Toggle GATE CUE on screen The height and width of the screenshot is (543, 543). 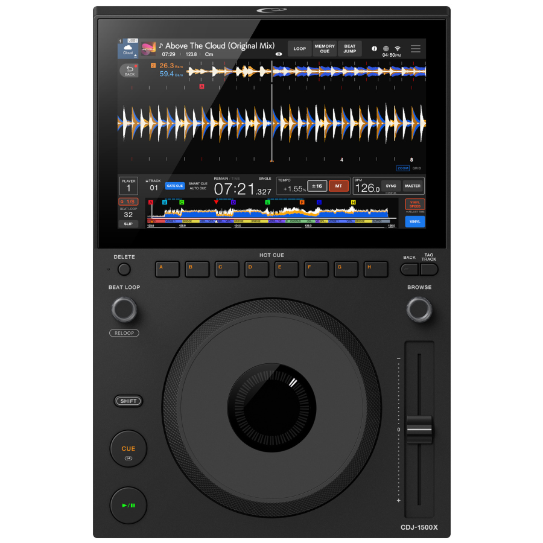point(174,186)
